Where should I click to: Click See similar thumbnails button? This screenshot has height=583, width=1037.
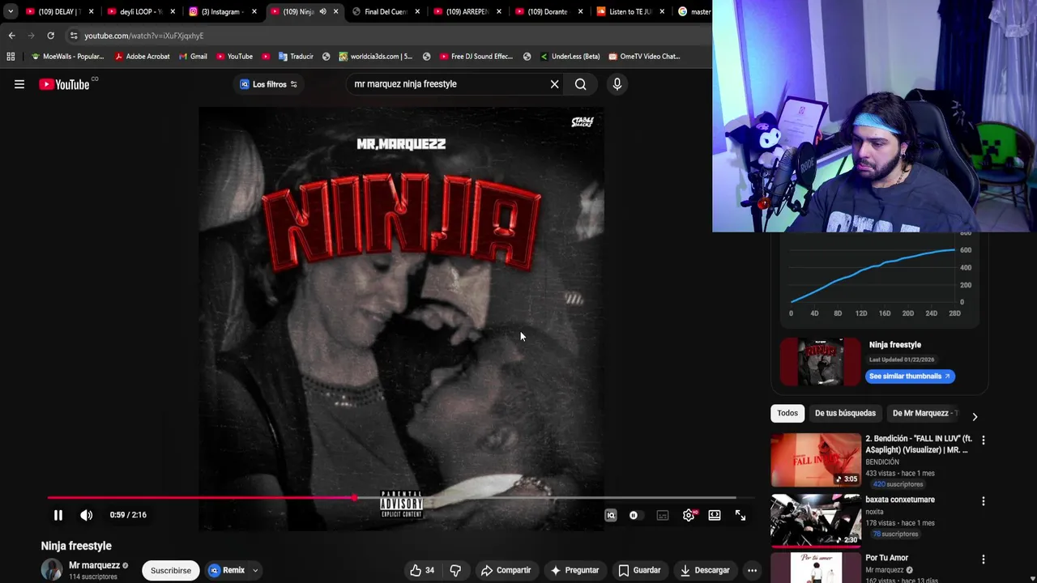click(x=910, y=376)
